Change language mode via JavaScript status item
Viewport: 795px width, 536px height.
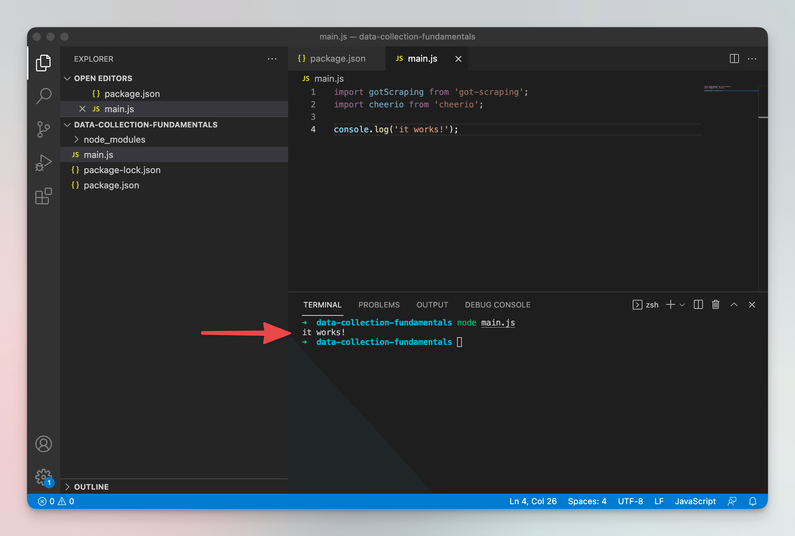click(695, 501)
